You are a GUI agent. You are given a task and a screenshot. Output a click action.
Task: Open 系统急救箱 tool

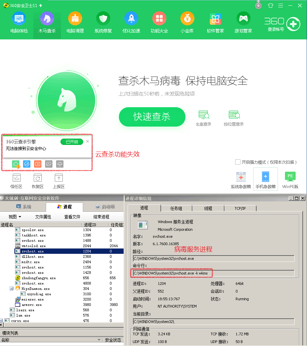[241, 180]
